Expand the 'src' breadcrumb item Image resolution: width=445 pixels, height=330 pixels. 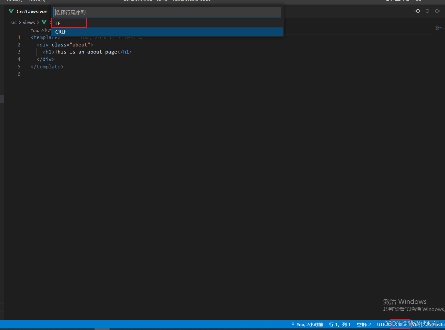(x=13, y=22)
